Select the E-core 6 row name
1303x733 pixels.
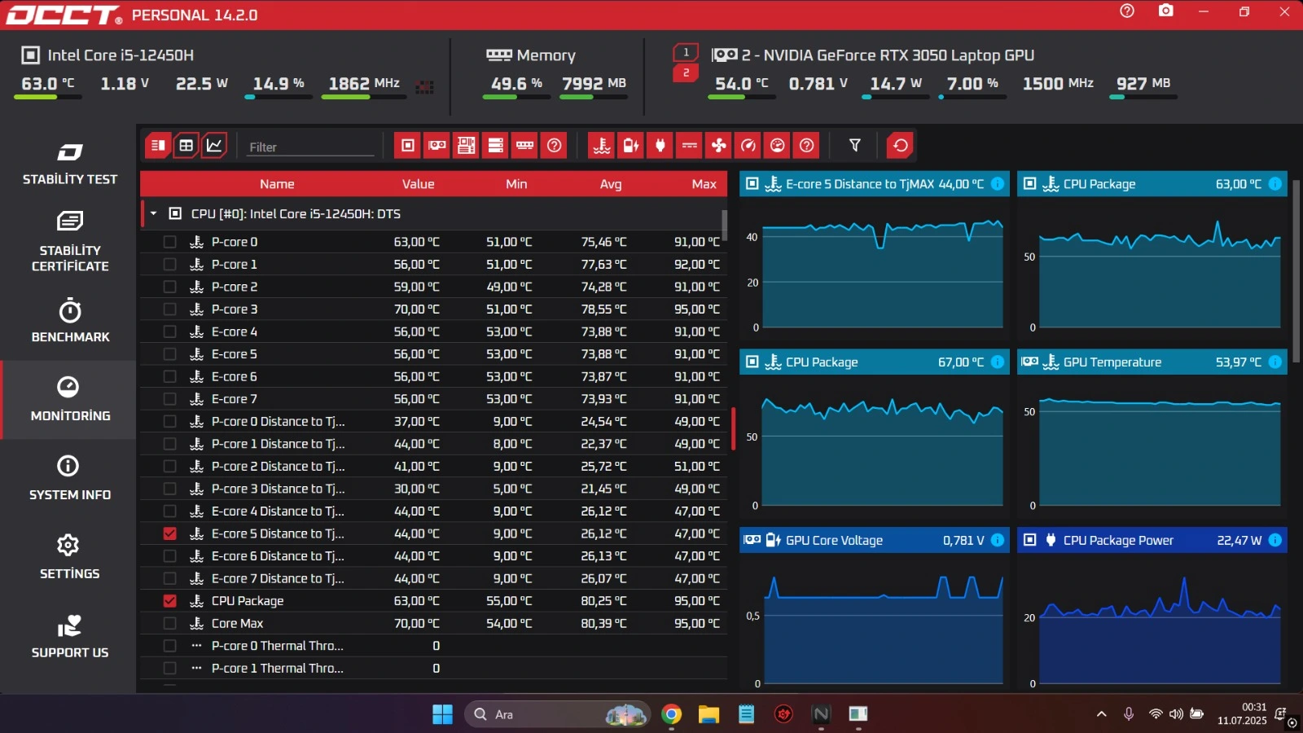(235, 377)
